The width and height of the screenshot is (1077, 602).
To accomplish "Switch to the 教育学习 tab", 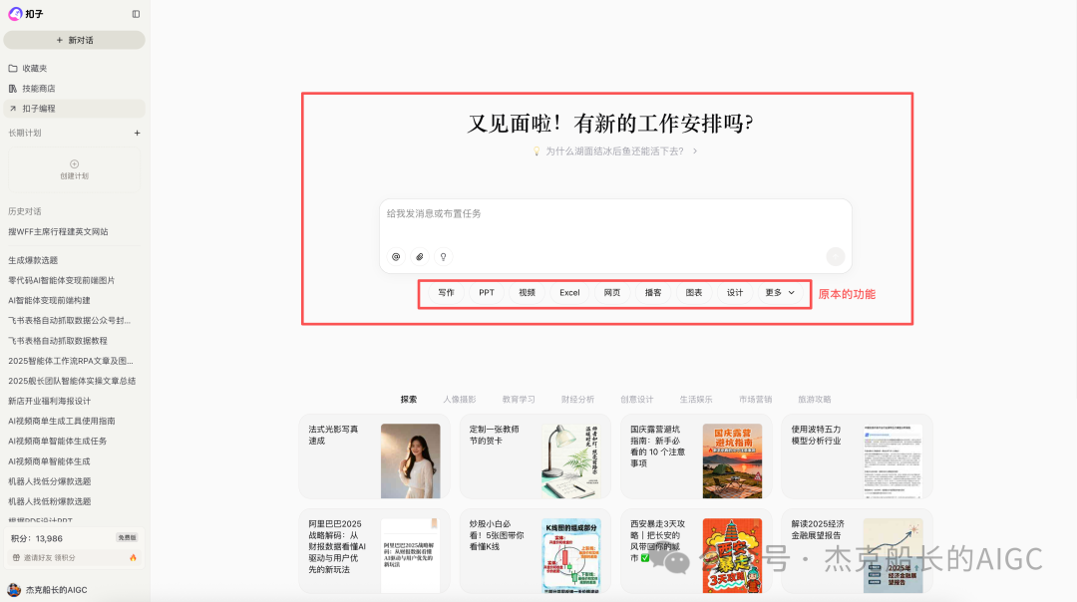I will click(x=519, y=399).
